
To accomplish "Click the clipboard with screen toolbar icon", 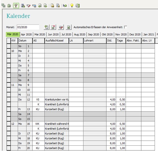I will (9, 6).
